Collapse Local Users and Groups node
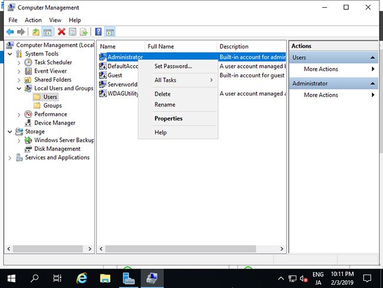This screenshot has width=383, height=288. pos(19,89)
